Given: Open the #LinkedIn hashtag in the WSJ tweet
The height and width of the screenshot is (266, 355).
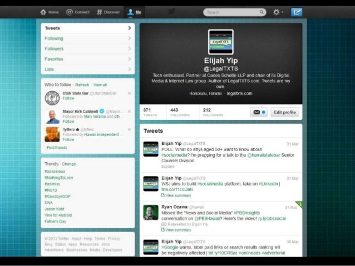Looking at the screenshot, I should (268, 184).
